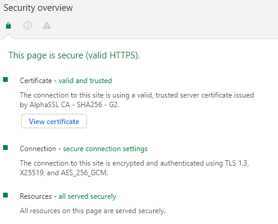
Task: Click 'all served securely' status text
Action: click(x=87, y=196)
